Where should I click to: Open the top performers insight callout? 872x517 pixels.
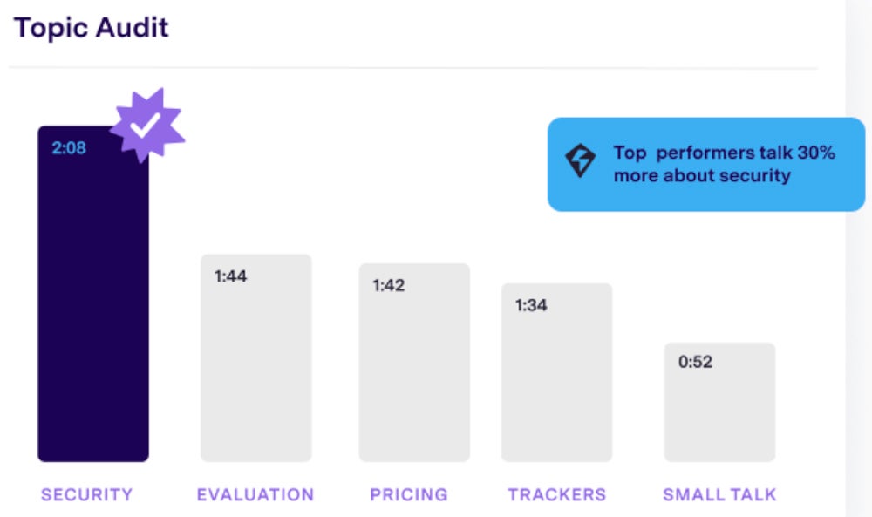tap(706, 164)
